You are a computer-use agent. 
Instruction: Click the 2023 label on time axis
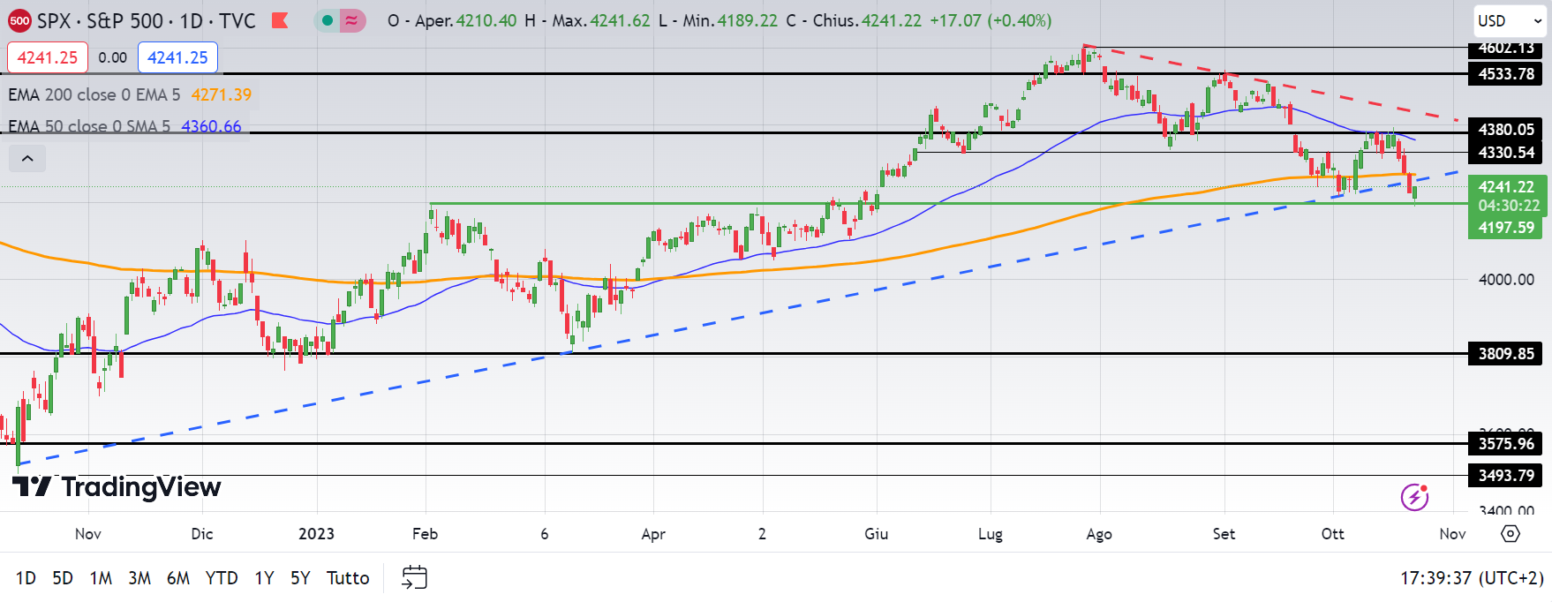tap(316, 534)
